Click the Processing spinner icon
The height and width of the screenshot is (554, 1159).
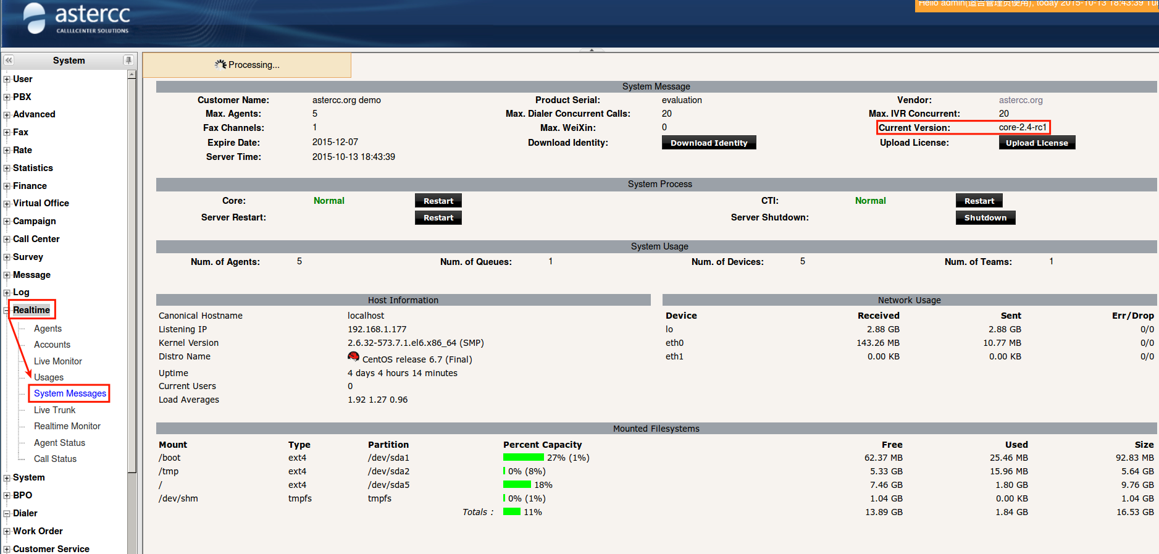(220, 65)
